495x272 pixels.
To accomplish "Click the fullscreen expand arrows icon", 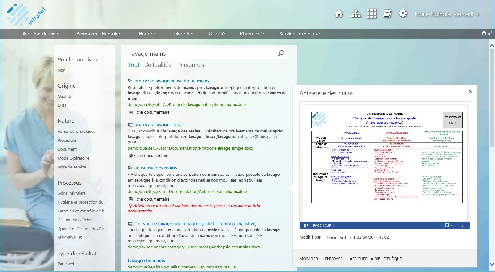I will point(490,33).
